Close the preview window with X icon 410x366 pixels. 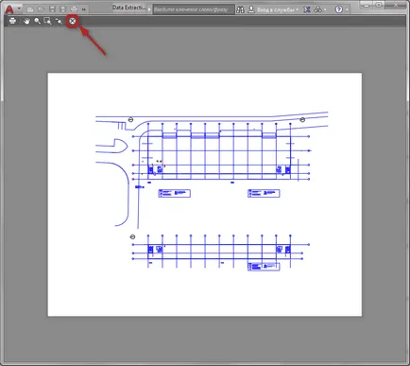[73, 21]
